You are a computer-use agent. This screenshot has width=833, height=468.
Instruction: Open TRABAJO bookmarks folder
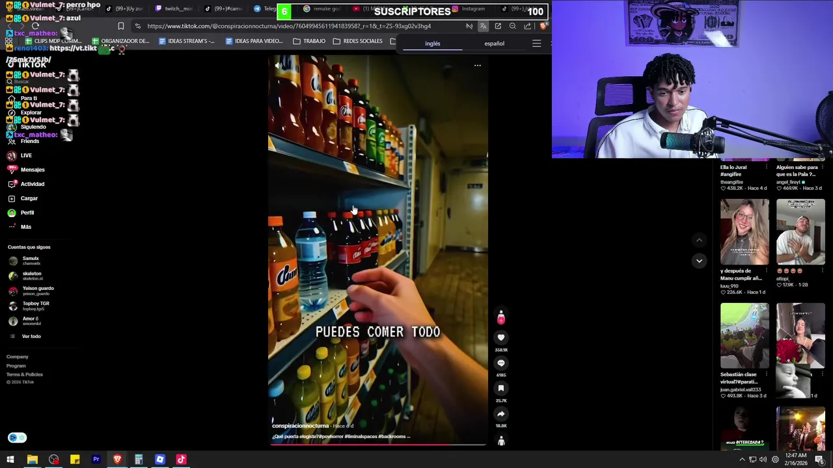click(309, 41)
